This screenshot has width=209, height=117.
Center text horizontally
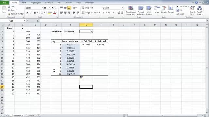pos(65,13)
